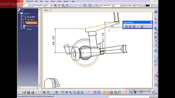Select the Pan tool
175x98 pixels.
click(x=67, y=92)
